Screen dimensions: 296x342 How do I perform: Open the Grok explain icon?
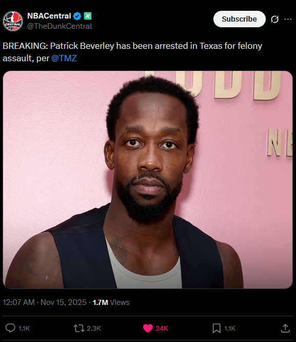[x=274, y=19]
